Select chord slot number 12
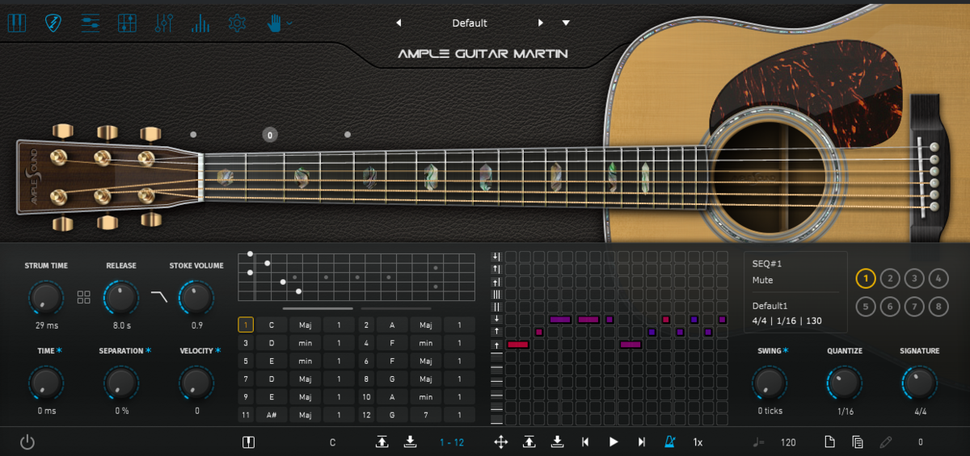970x456 pixels. tap(366, 415)
